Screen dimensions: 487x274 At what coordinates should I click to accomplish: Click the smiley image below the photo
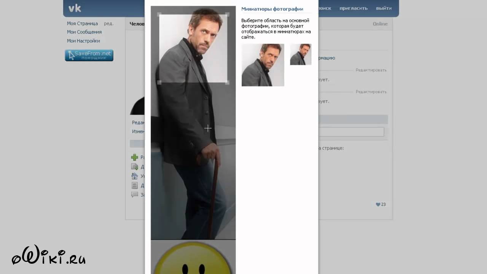pyautogui.click(x=193, y=257)
